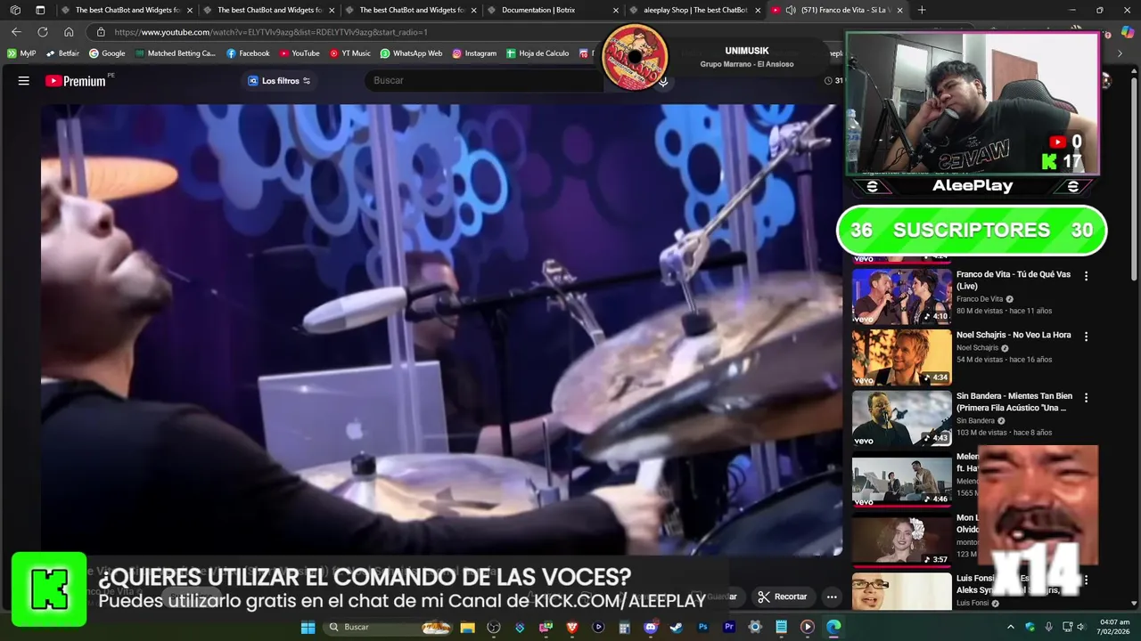Open a new browser tab
This screenshot has width=1141, height=641.
pyautogui.click(x=922, y=10)
